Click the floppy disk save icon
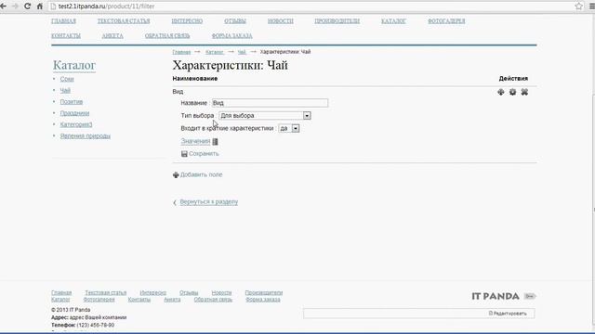 [x=184, y=154]
